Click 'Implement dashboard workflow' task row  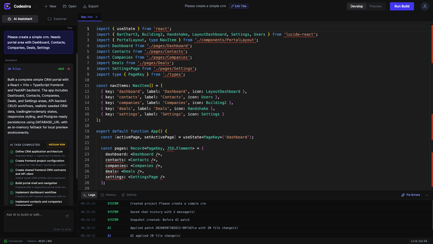pyautogui.click(x=38, y=194)
